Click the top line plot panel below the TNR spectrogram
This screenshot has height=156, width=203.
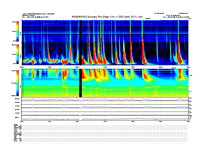pyautogui.click(x=105, y=99)
